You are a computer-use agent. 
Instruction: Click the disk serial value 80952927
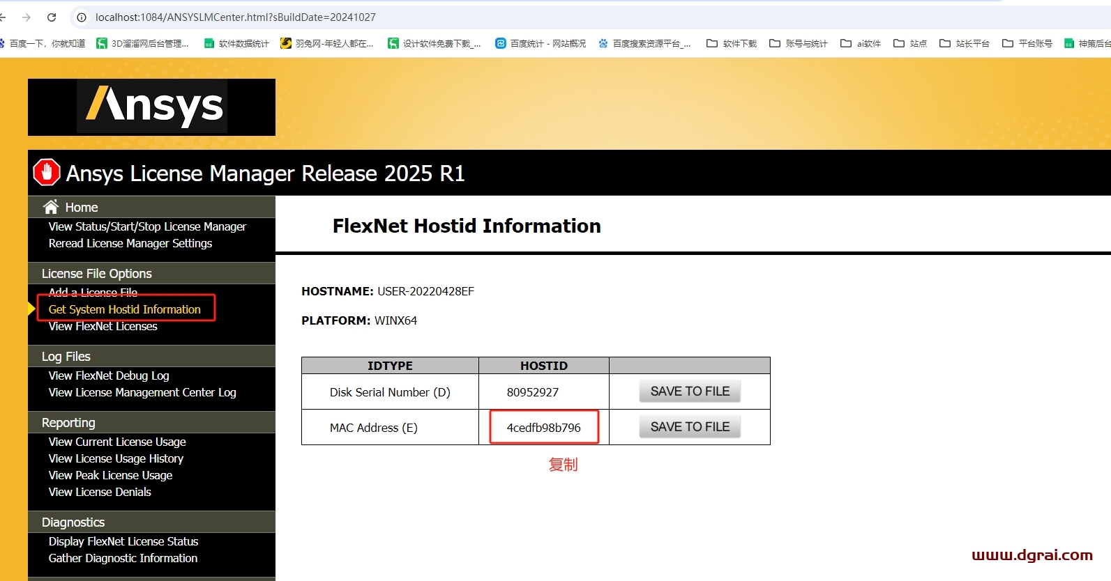pos(533,392)
